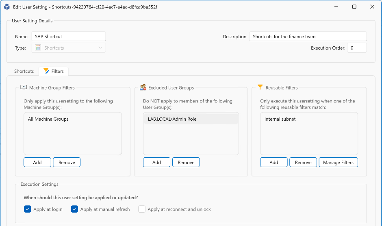Screen dimensions: 382x226
Task: Click the app cube icon in title bar
Action: pos(7,7)
